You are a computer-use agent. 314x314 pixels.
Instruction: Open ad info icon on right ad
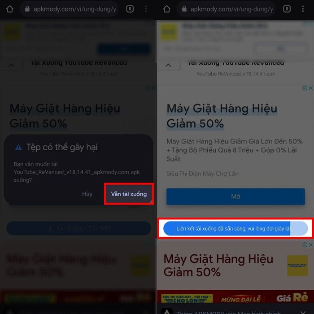click(305, 88)
